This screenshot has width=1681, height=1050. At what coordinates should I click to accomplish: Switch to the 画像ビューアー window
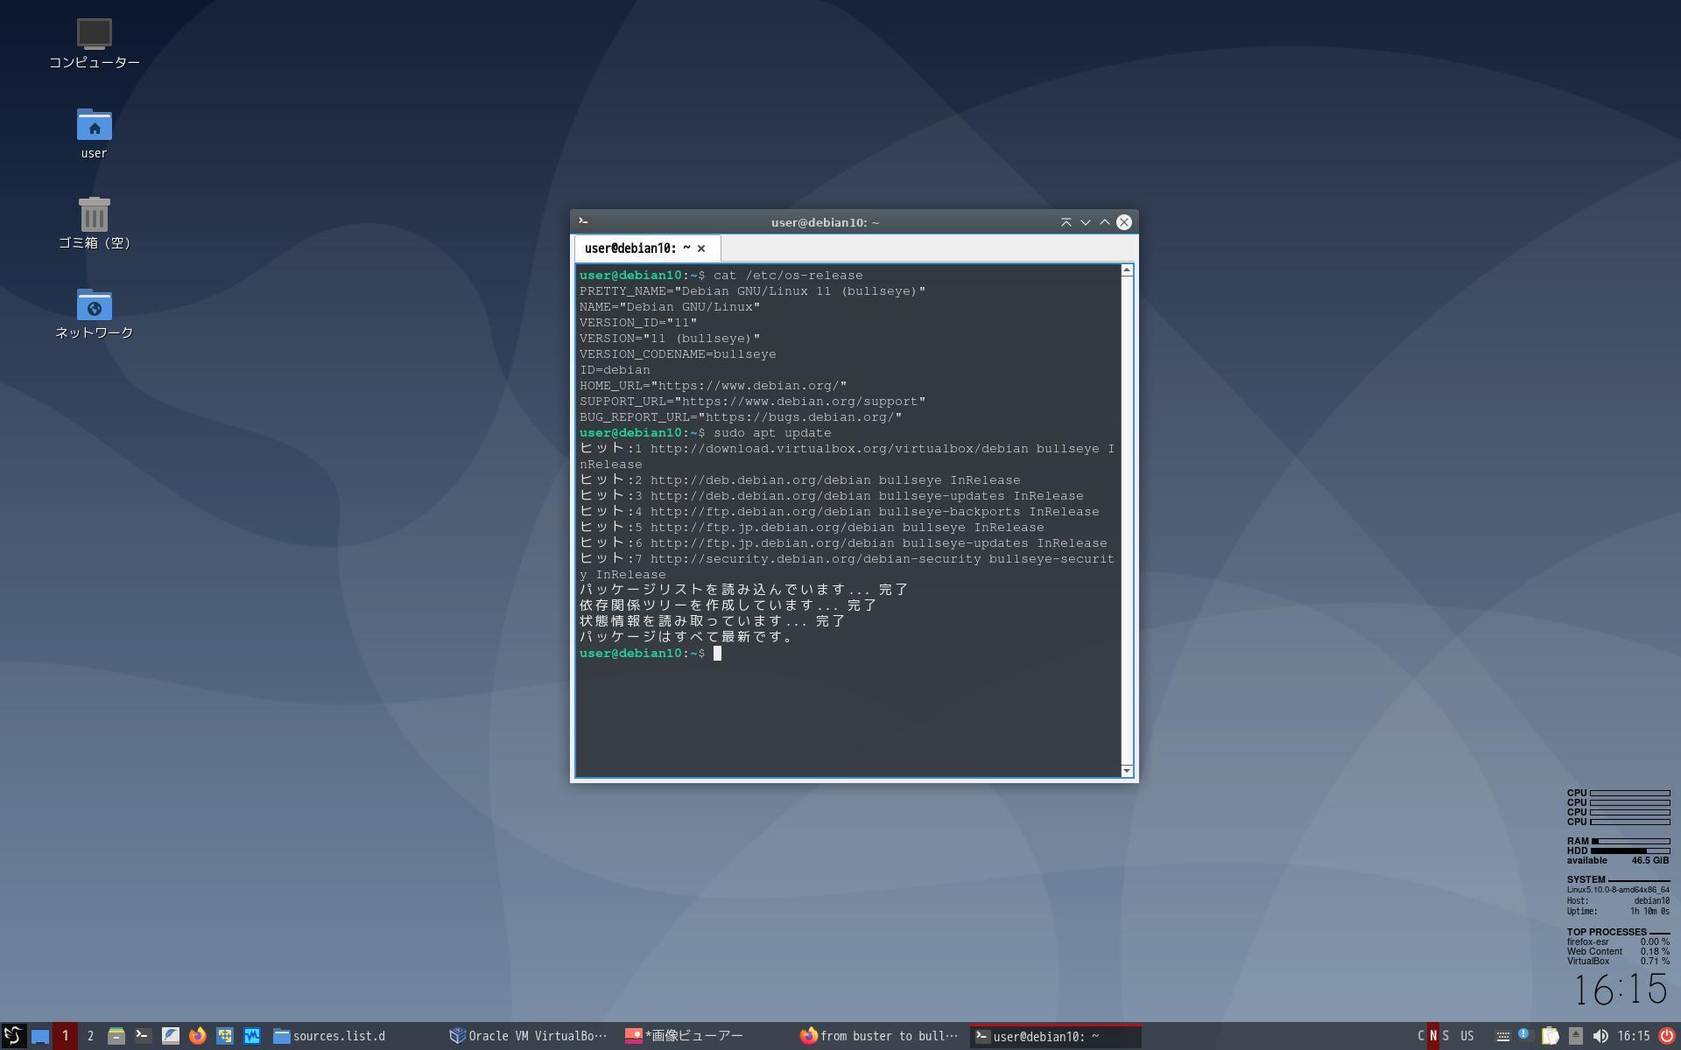pos(705,1036)
